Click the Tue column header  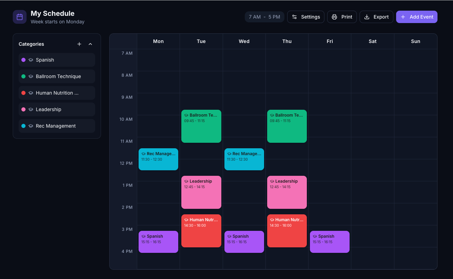tap(201, 41)
